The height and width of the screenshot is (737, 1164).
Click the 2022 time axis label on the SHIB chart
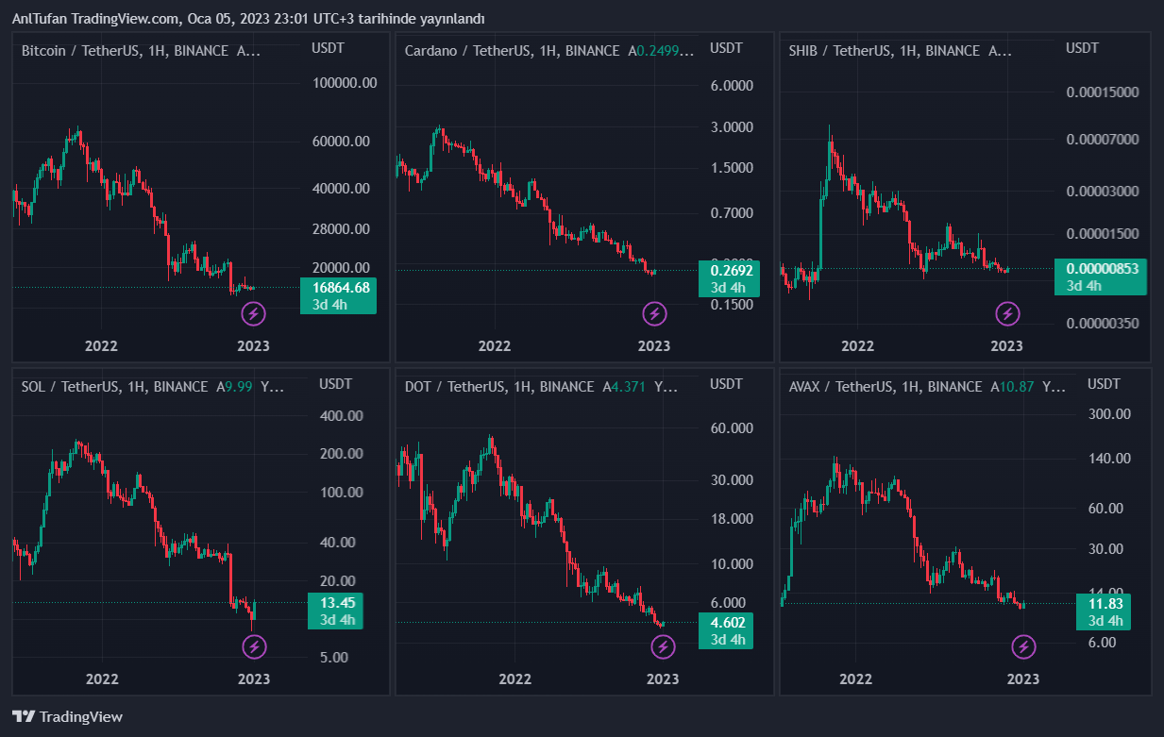click(857, 346)
